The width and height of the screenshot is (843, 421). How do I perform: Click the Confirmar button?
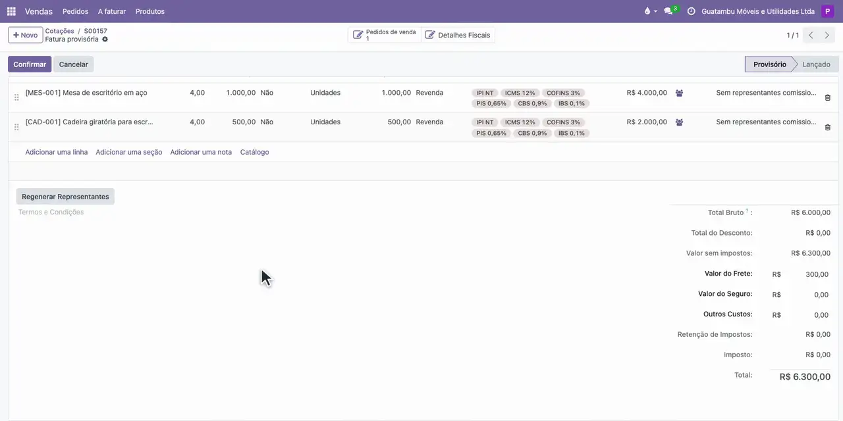[x=30, y=64]
